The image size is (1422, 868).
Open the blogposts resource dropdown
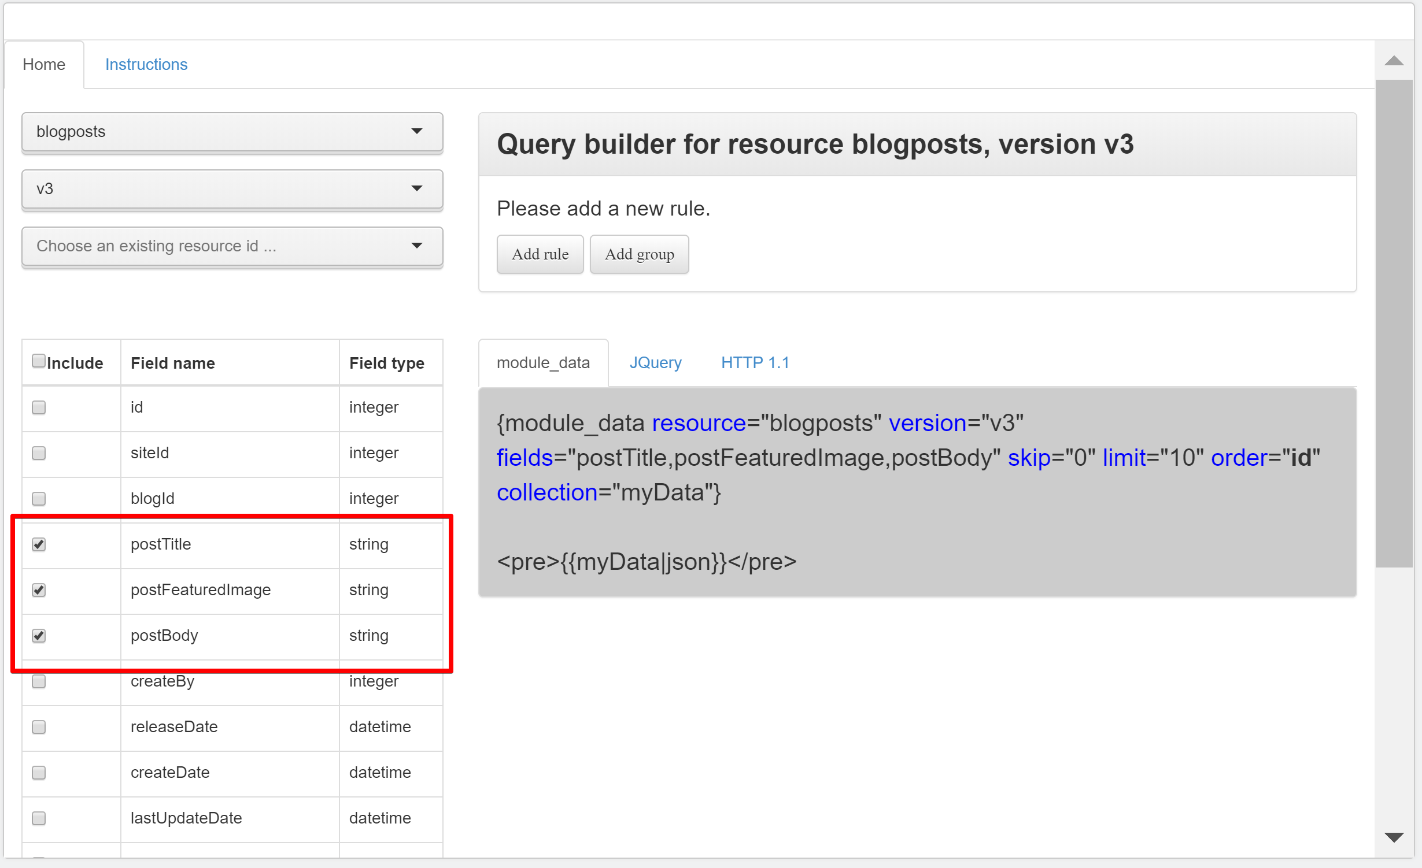[232, 132]
